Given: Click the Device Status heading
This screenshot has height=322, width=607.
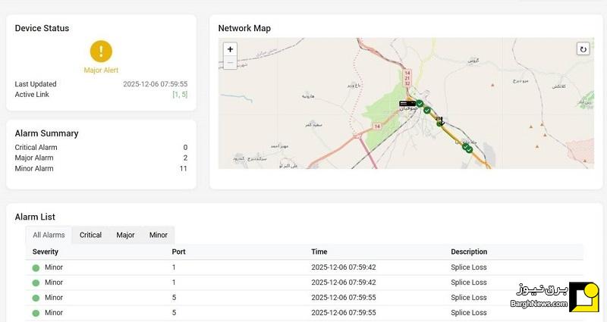Looking at the screenshot, I should pos(42,28).
